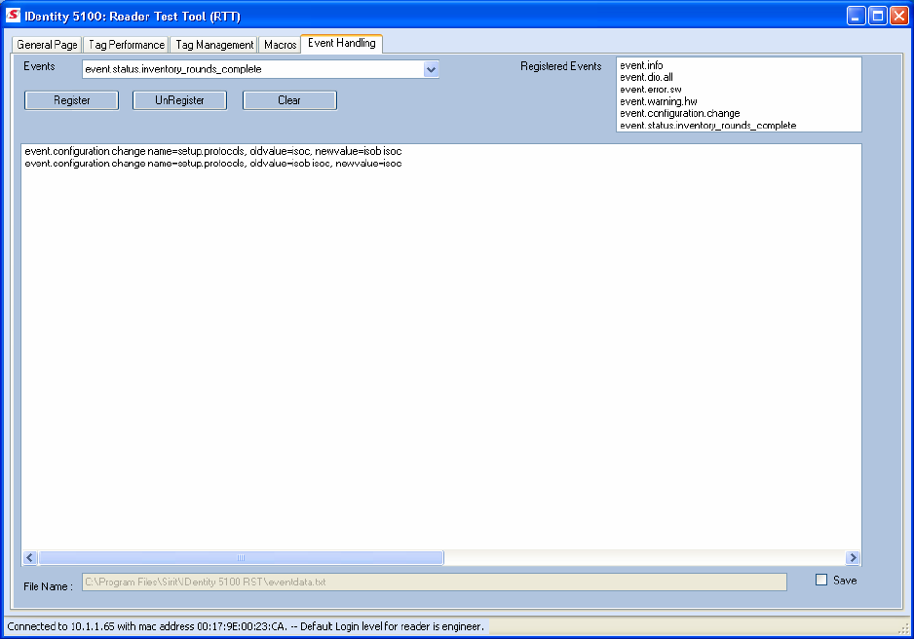914x639 pixels.
Task: Click the UnRegister button
Action: coord(179,100)
